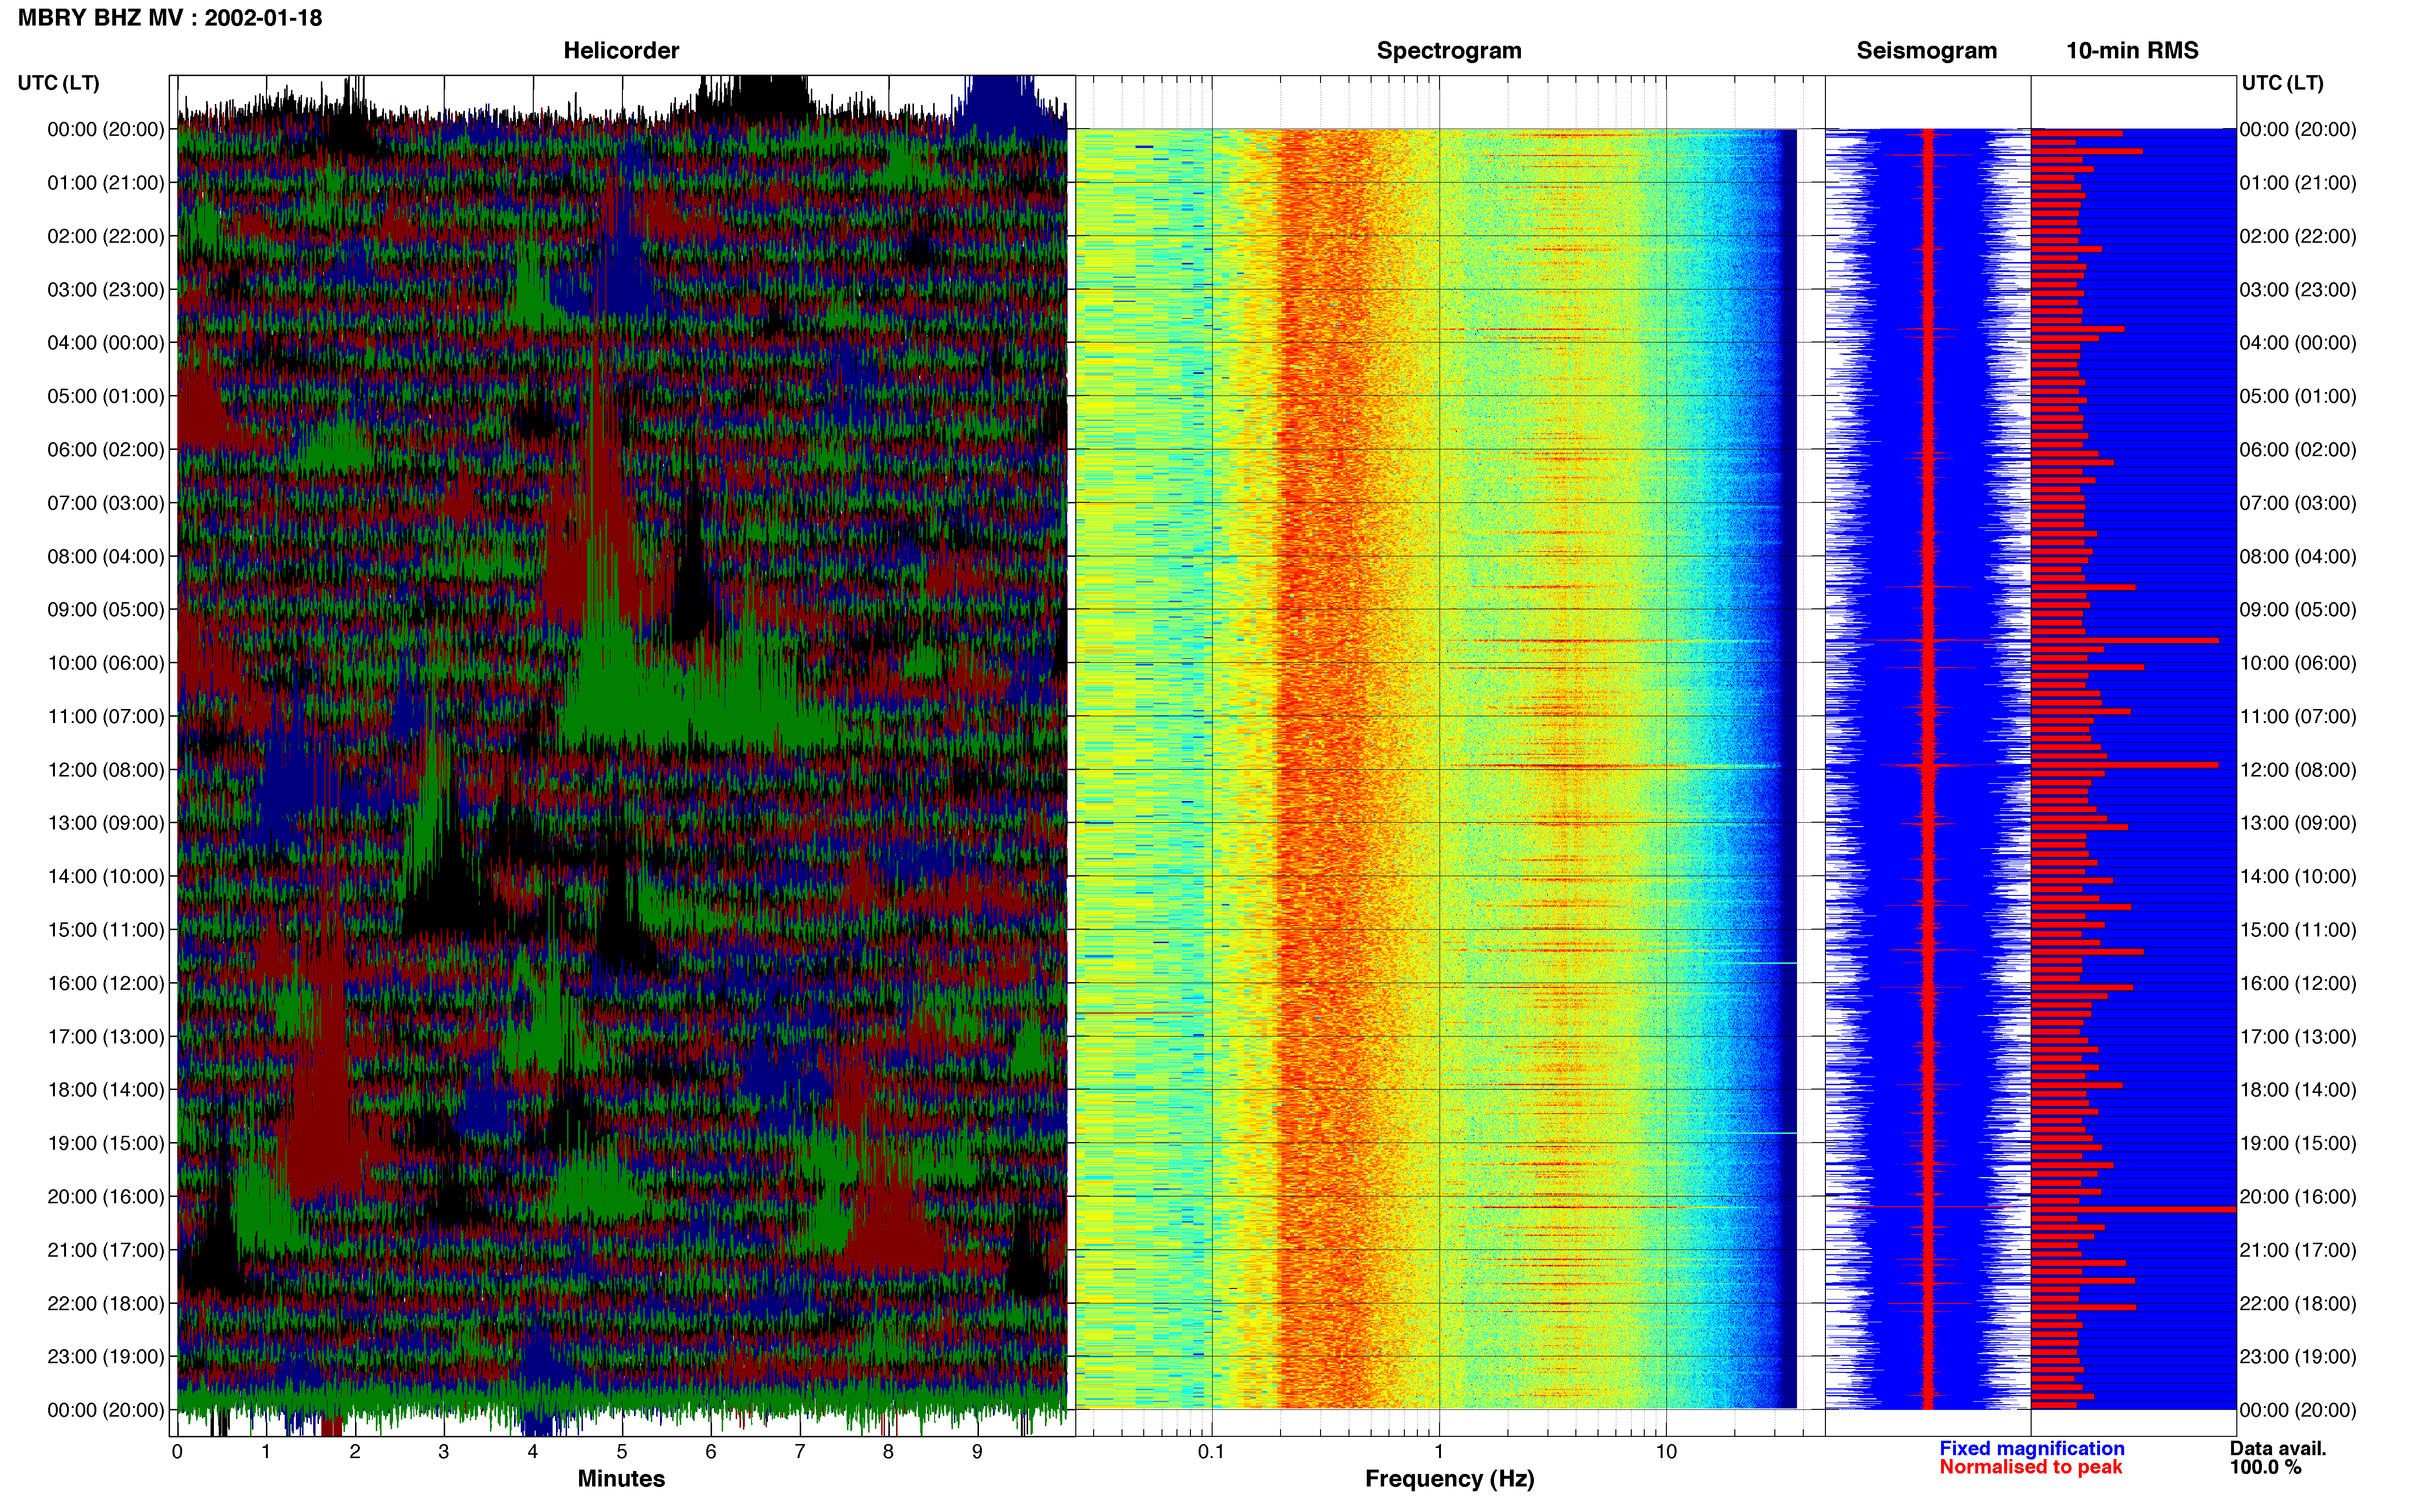Click minute tick '5' under the helicorder

(x=622, y=1452)
